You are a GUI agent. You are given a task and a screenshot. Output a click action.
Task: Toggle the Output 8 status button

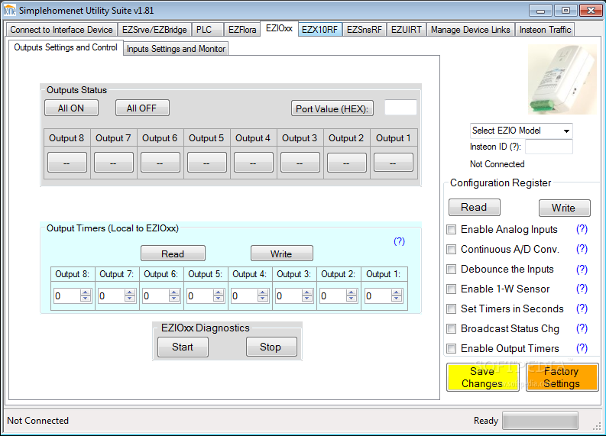pyautogui.click(x=66, y=163)
